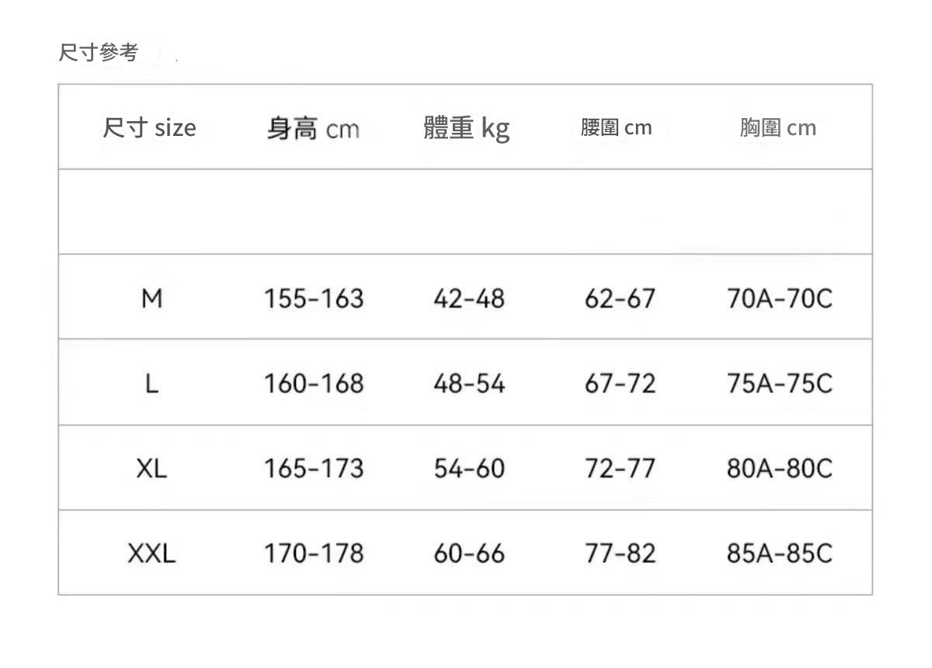932x668 pixels.
Task: Click the M size row label
Action: 151,298
